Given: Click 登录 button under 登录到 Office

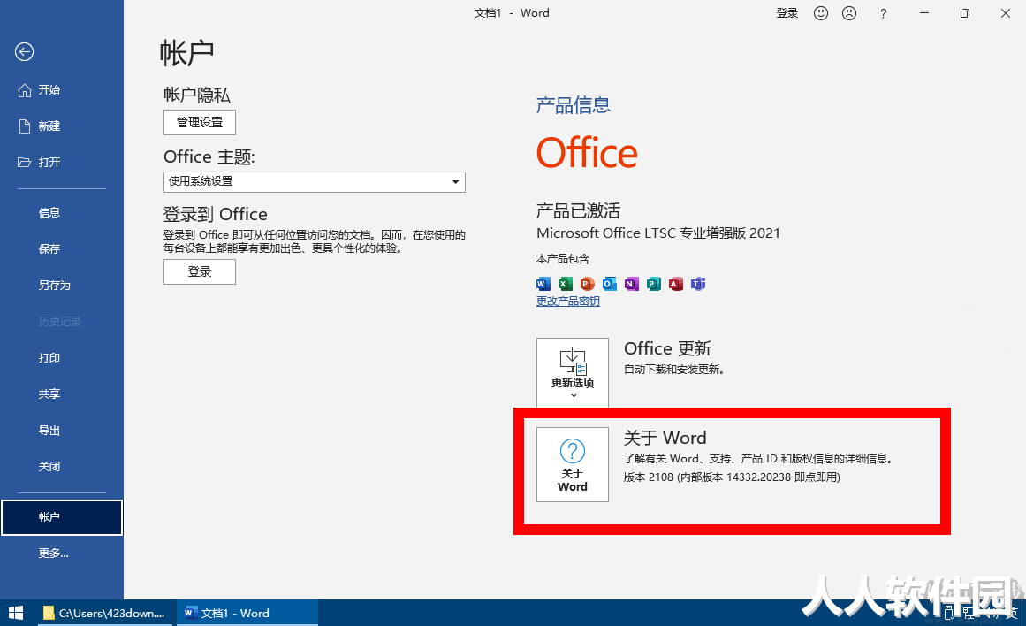Looking at the screenshot, I should [x=200, y=271].
